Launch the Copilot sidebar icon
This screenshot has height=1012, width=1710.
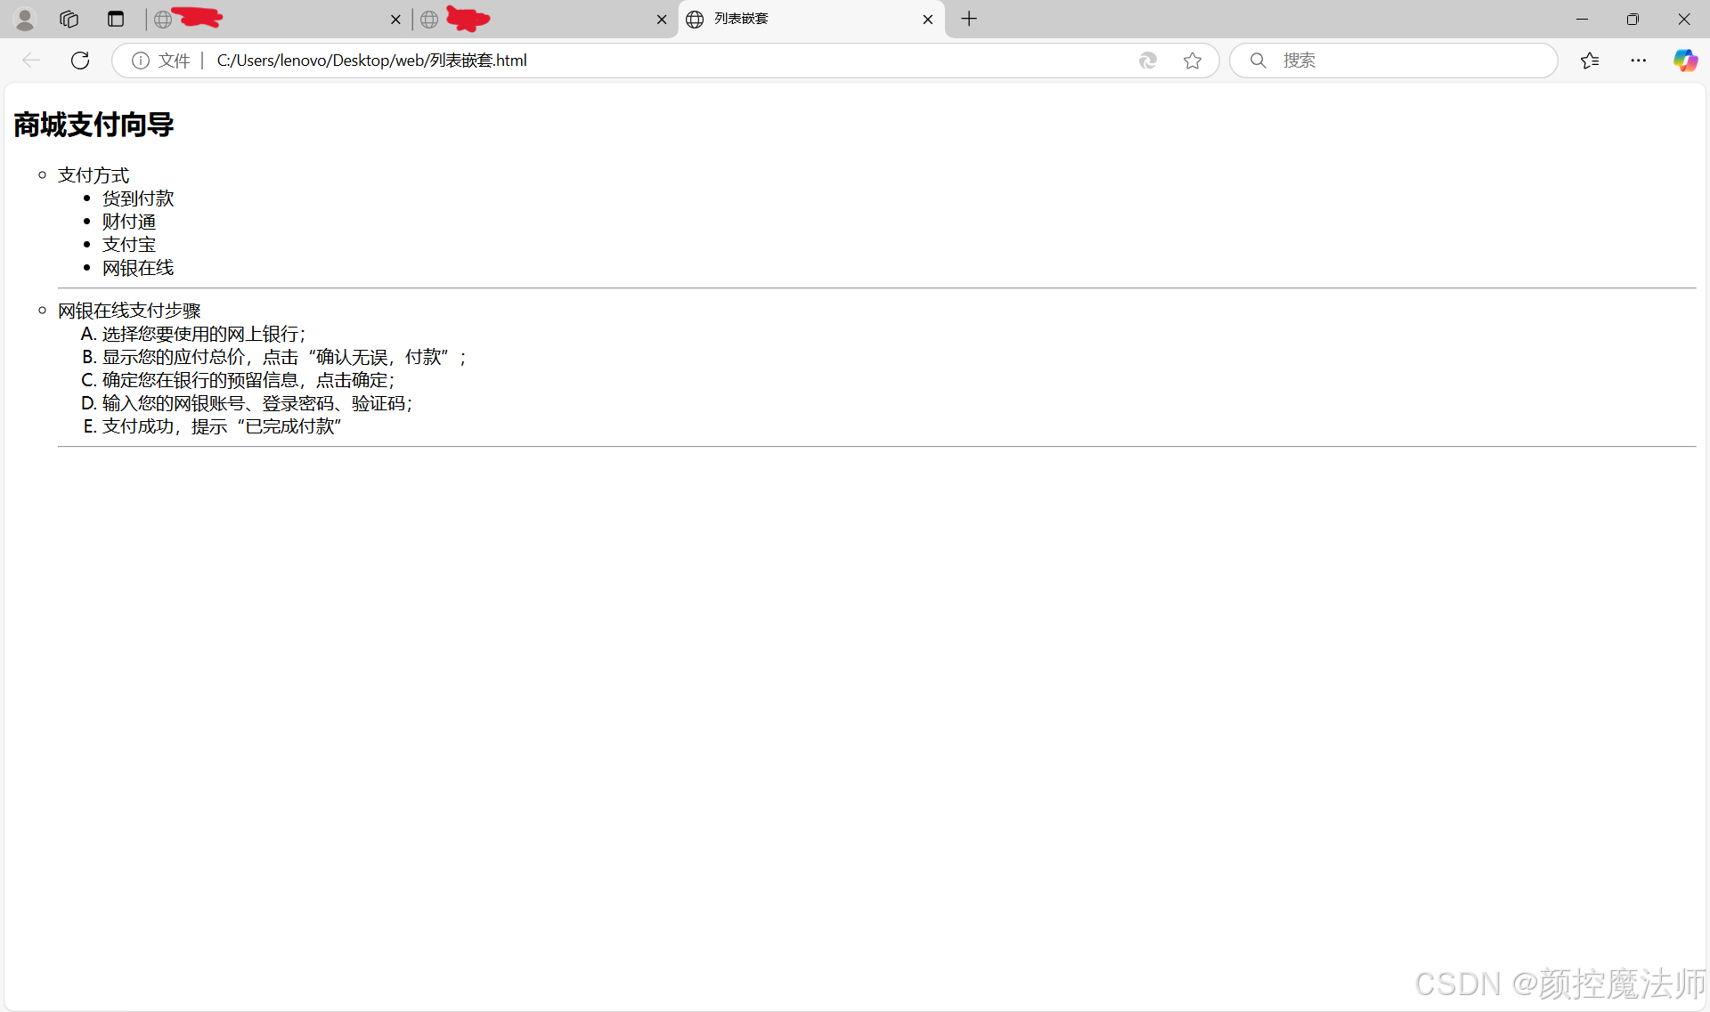coord(1685,61)
